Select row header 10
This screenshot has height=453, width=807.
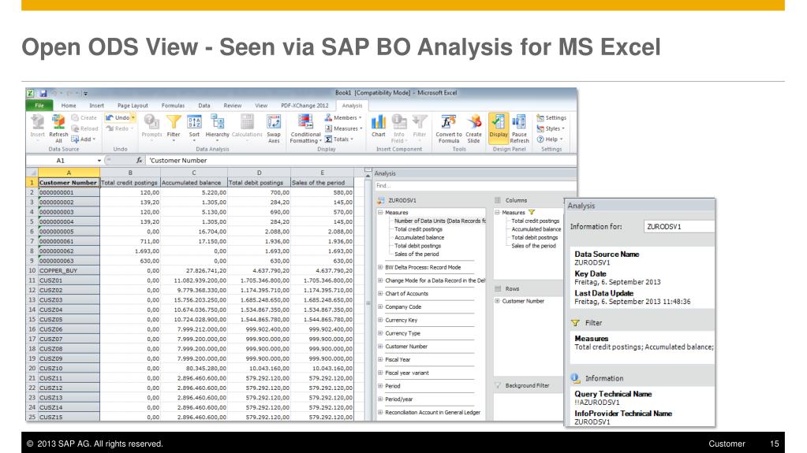[x=32, y=270]
